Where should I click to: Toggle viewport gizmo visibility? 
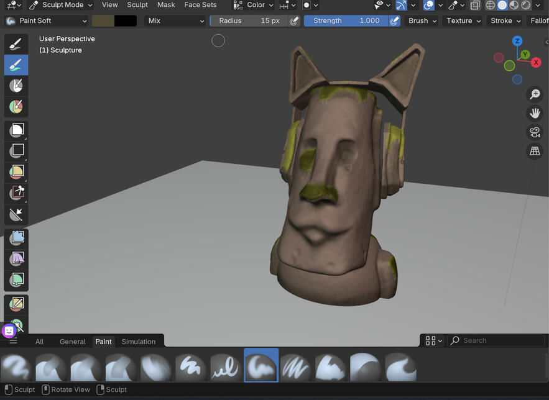[401, 5]
